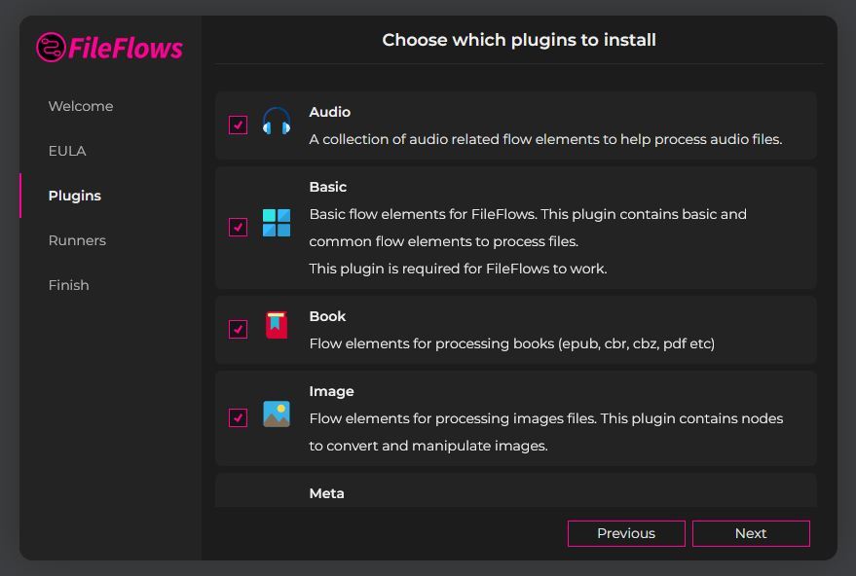Screen dimensions: 856x576
Task: Click the FileFlows logo
Action: point(109,47)
